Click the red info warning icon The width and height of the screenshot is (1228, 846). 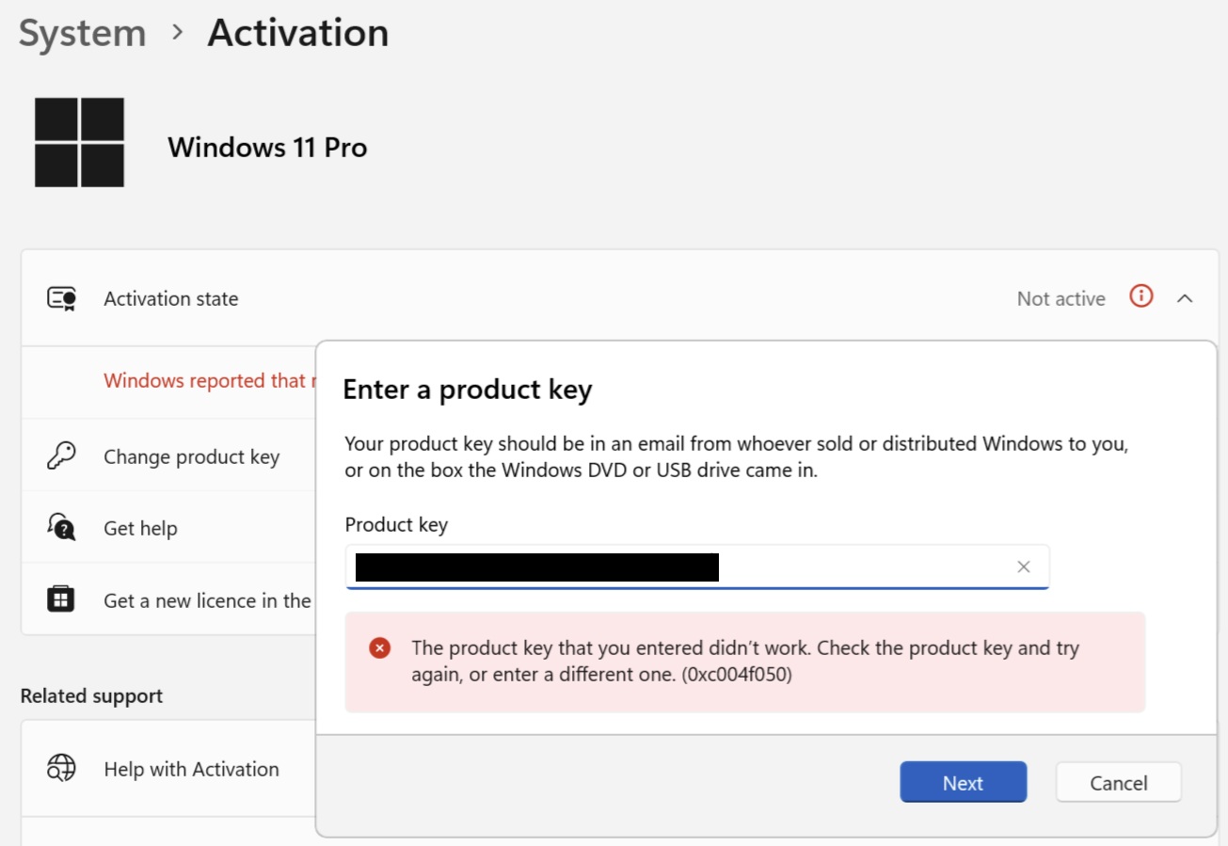1141,297
